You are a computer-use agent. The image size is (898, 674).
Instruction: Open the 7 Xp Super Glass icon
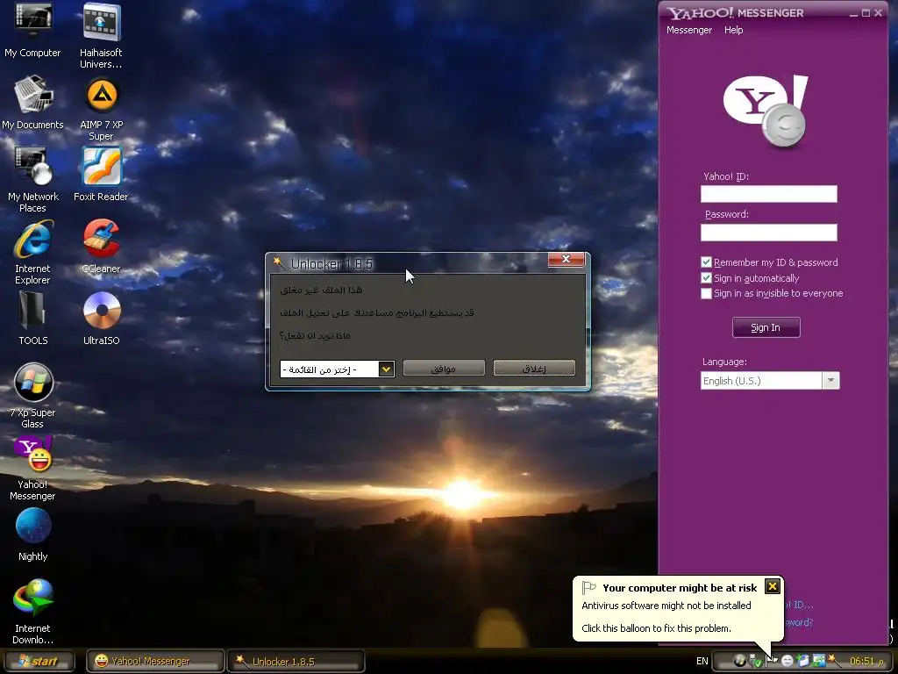32,396
